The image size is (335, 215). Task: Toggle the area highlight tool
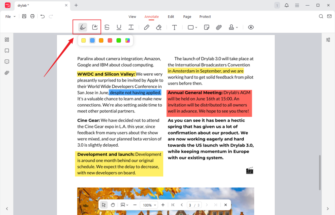[x=95, y=27]
